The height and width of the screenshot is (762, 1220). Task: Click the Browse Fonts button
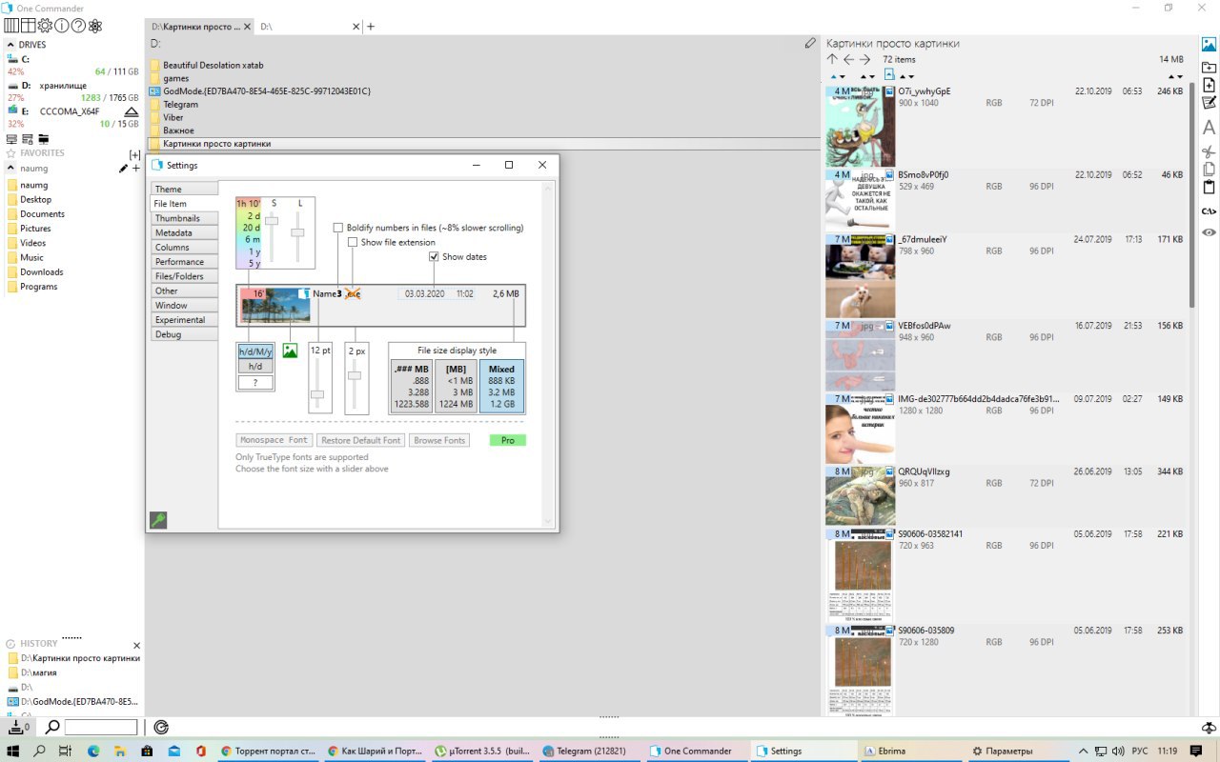439,440
